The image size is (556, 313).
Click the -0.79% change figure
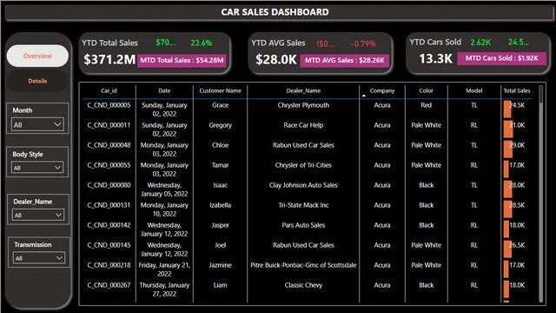(x=363, y=44)
